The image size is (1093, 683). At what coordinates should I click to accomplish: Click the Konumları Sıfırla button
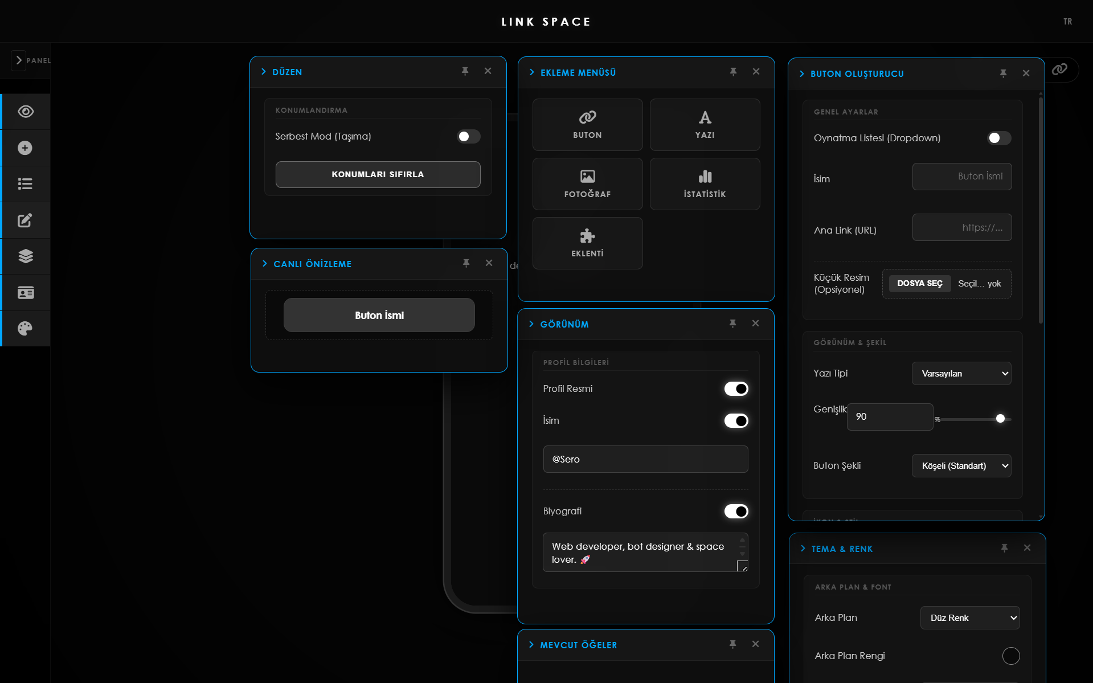pyautogui.click(x=378, y=174)
